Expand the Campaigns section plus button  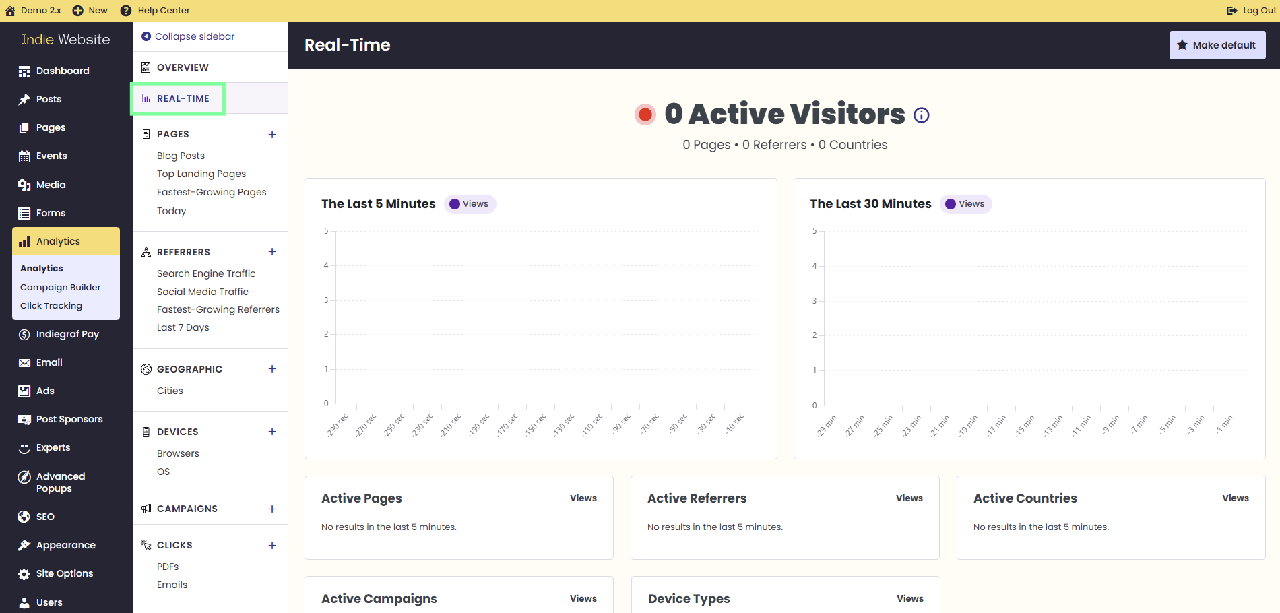tap(272, 509)
